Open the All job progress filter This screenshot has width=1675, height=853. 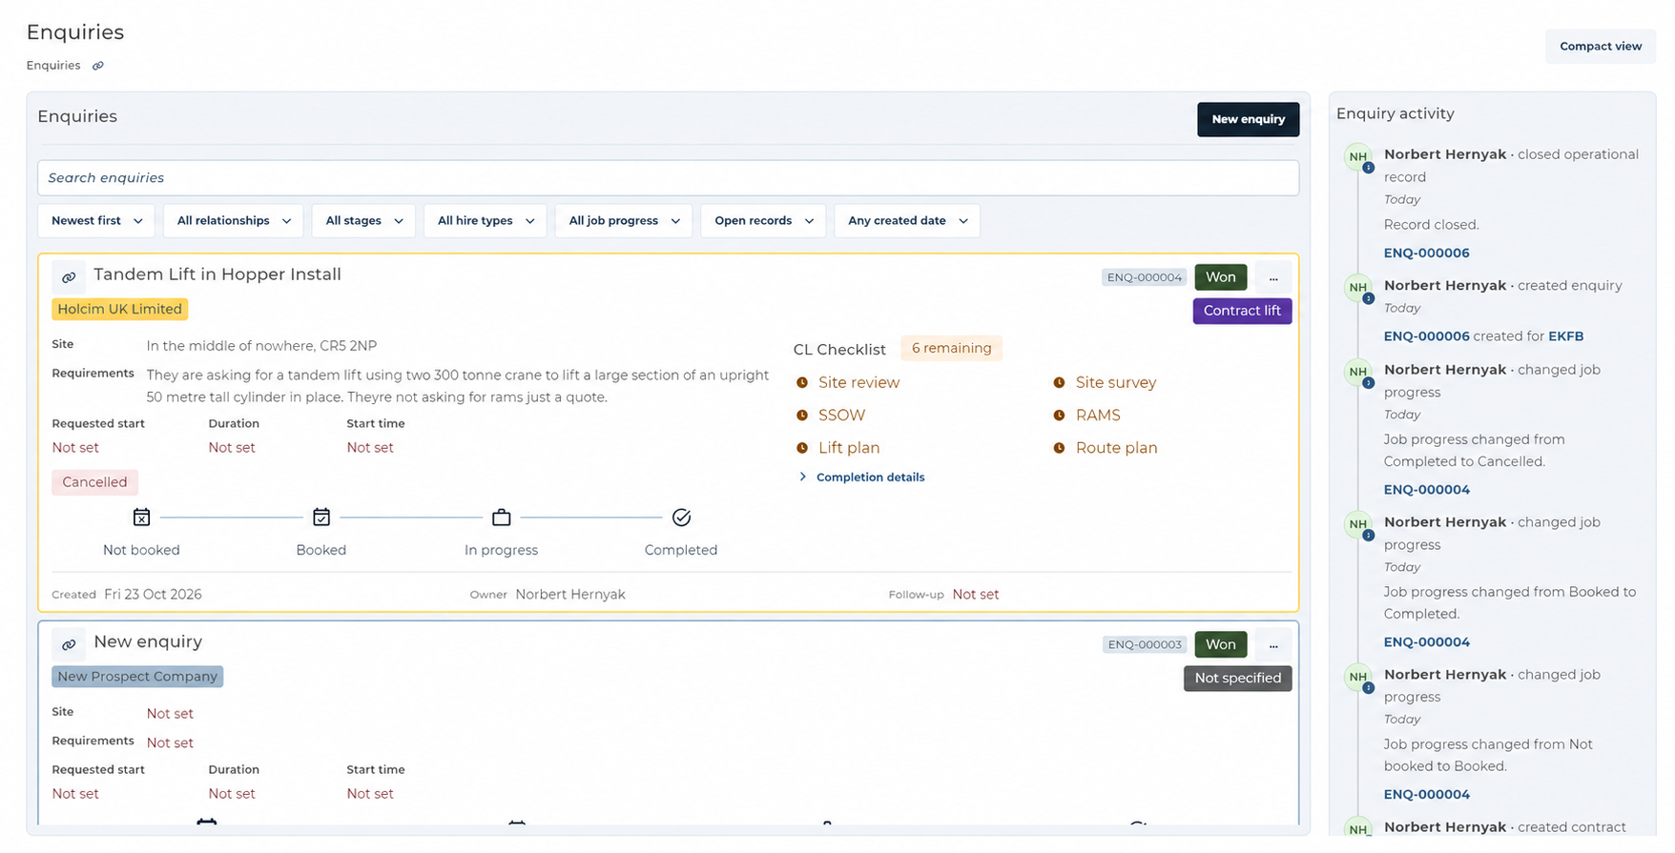(x=624, y=221)
